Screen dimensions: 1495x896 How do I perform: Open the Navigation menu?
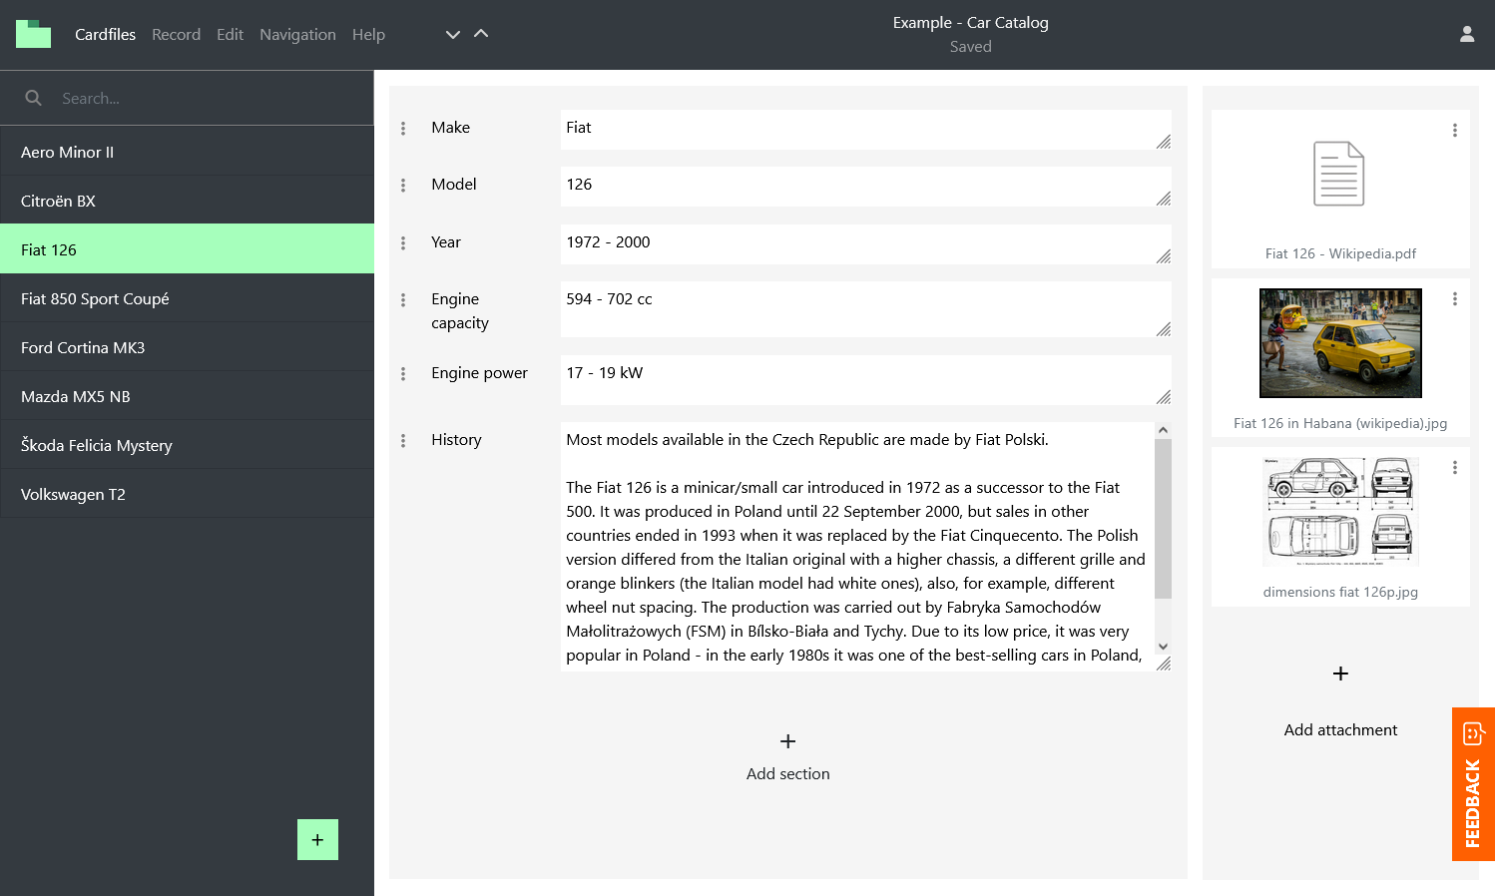(297, 35)
